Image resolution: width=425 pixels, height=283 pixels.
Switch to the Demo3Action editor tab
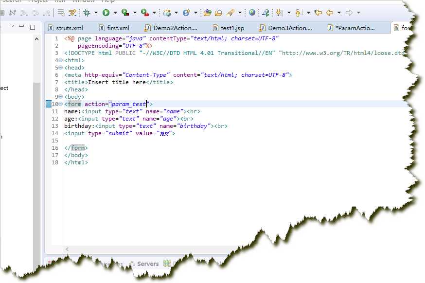click(285, 28)
